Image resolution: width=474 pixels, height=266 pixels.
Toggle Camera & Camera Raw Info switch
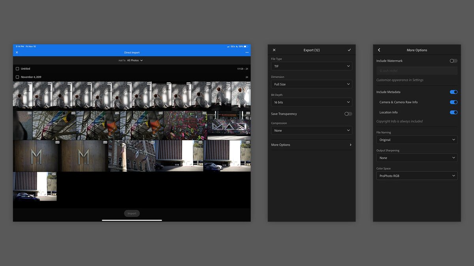click(453, 102)
